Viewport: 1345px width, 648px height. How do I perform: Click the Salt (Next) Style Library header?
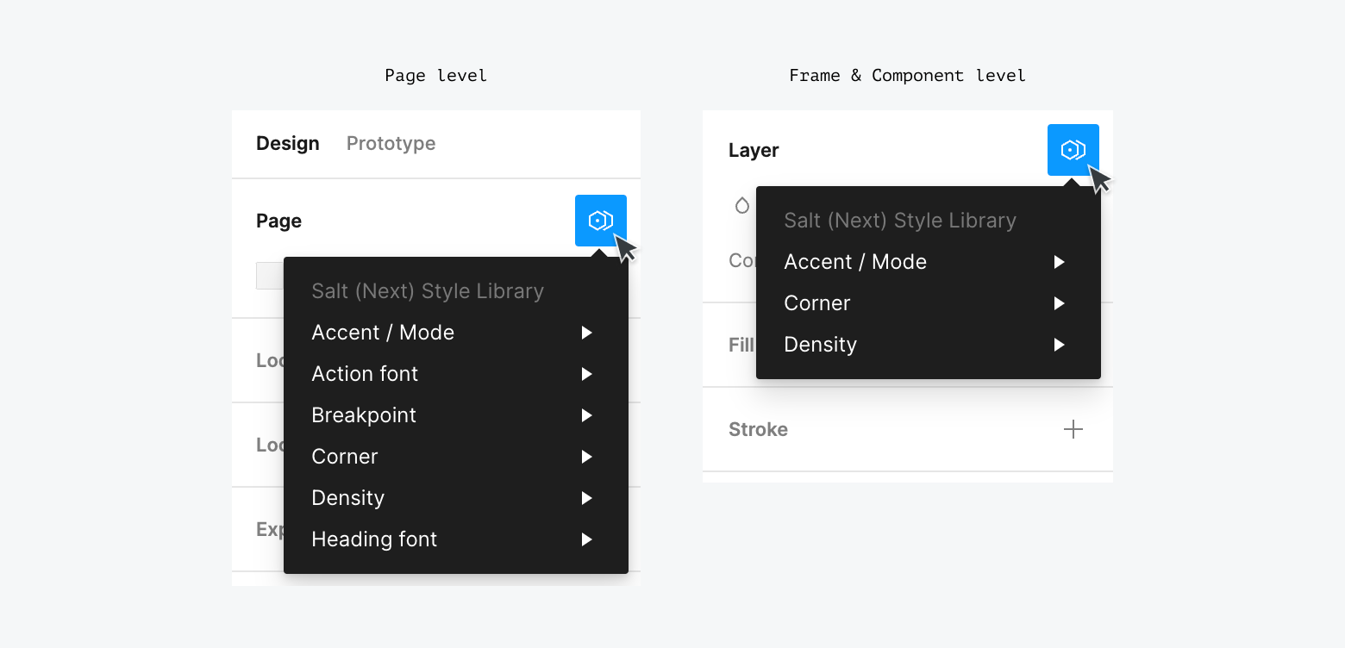(428, 291)
